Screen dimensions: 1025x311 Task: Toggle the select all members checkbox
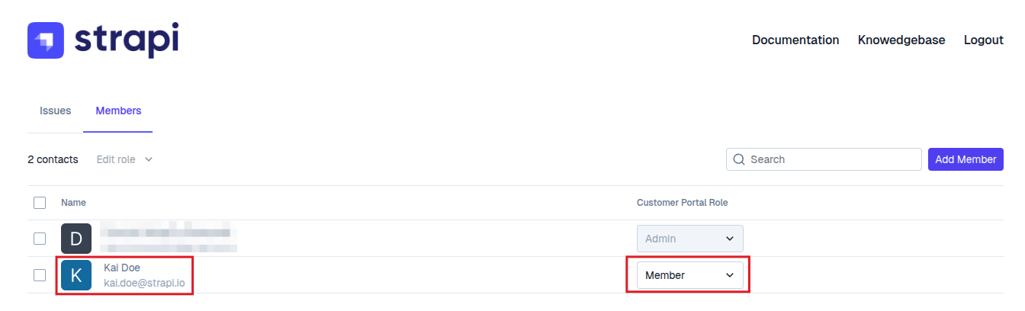pos(40,203)
